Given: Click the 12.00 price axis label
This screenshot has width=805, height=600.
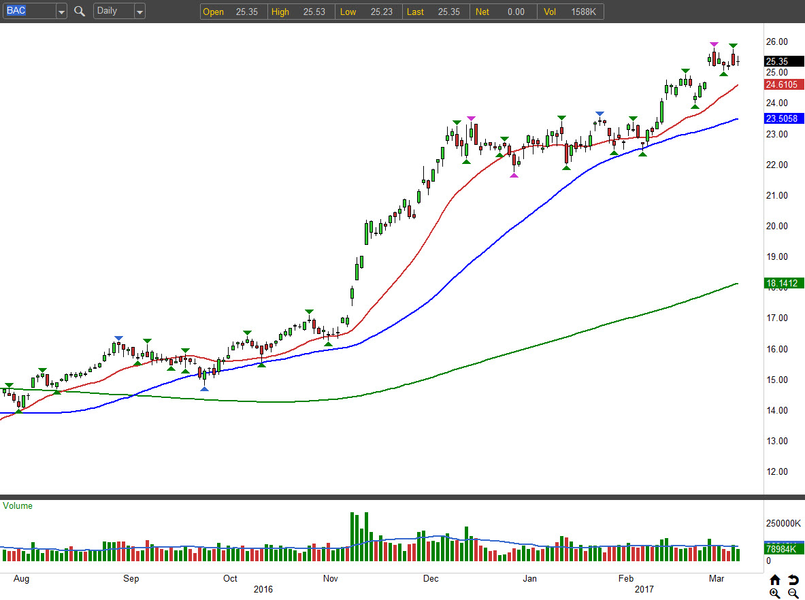Looking at the screenshot, I should (777, 471).
